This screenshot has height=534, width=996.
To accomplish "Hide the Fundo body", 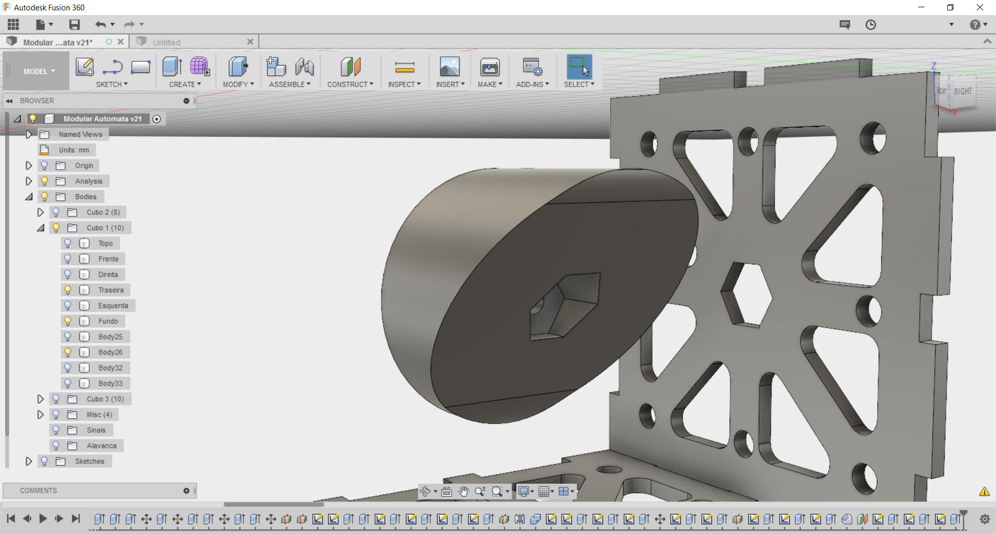I will (67, 321).
